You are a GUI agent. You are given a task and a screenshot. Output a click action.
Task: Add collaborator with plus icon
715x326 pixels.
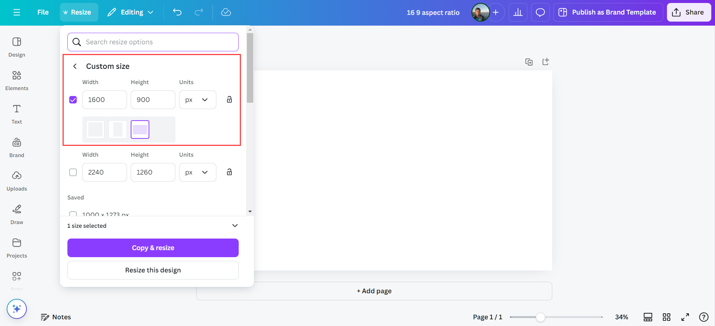coord(496,12)
